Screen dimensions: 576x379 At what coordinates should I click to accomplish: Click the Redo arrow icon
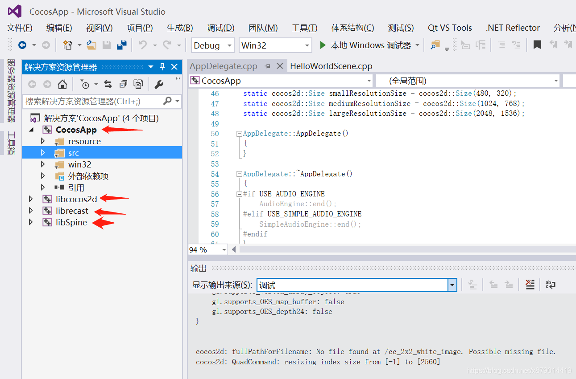pyautogui.click(x=167, y=45)
